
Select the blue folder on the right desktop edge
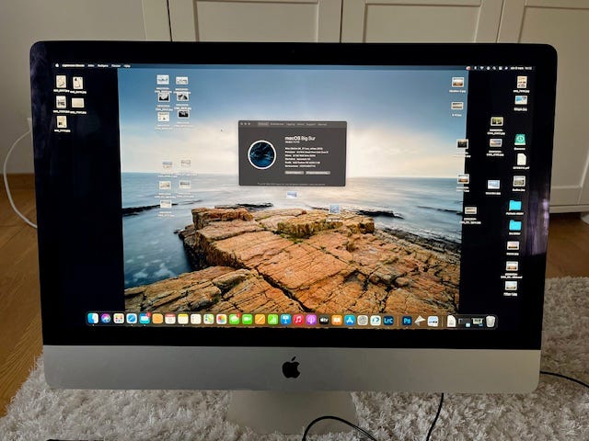click(514, 206)
